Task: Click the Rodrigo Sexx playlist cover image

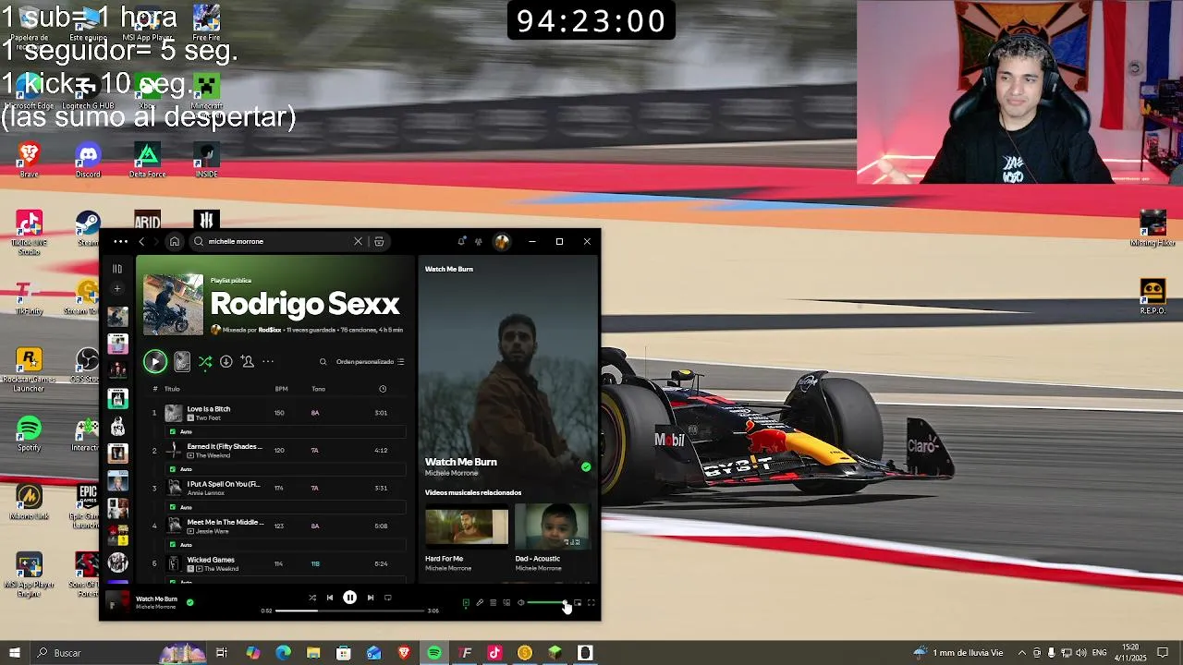Action: pos(173,304)
